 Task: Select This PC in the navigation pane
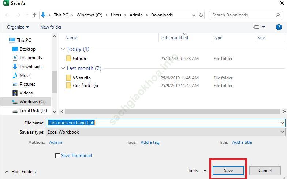pyautogui.click(x=24, y=40)
